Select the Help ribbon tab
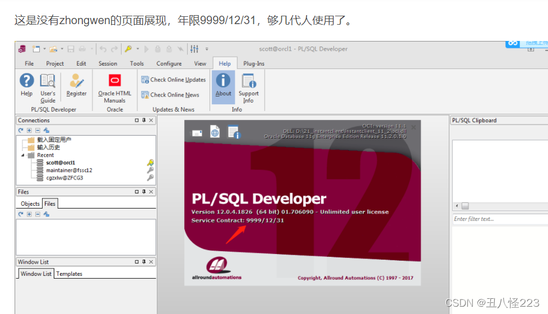Screen dimensions: 548x314 coord(225,63)
